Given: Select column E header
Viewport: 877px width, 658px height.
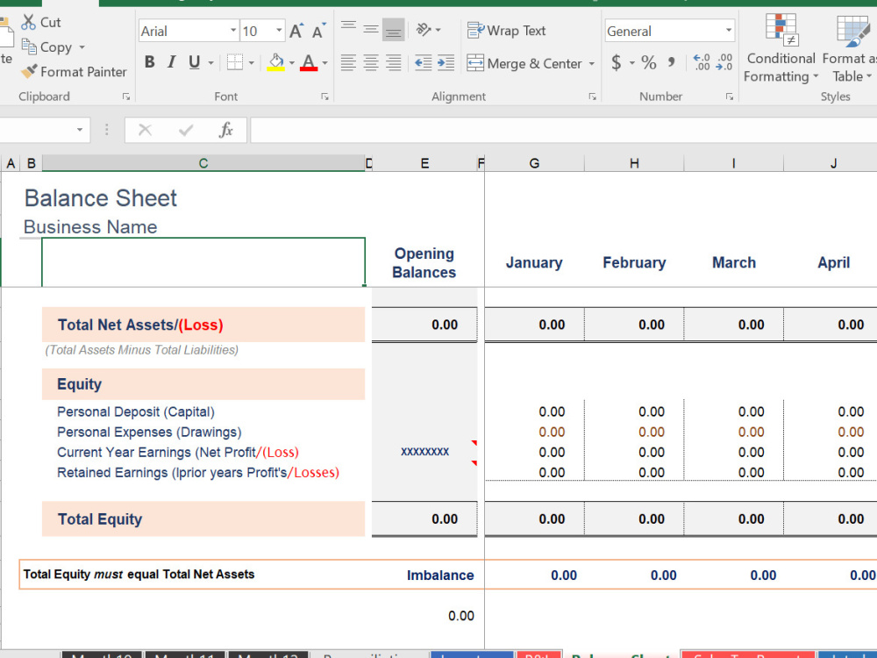Looking at the screenshot, I should 424,162.
